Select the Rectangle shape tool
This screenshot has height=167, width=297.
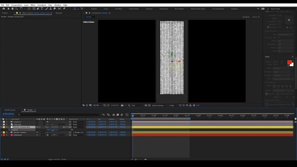point(34,9)
